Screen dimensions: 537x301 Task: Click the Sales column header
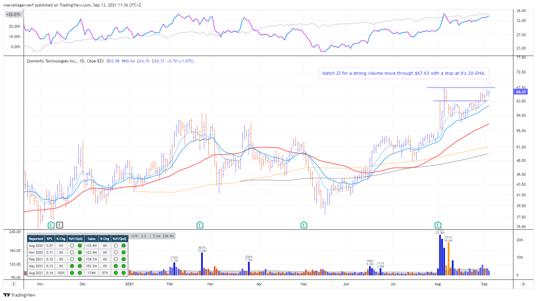tap(91, 239)
